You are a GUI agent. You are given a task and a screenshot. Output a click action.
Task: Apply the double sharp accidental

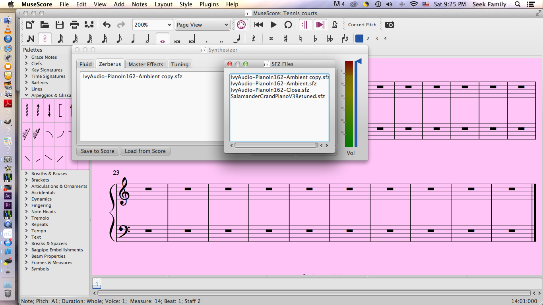point(271,39)
